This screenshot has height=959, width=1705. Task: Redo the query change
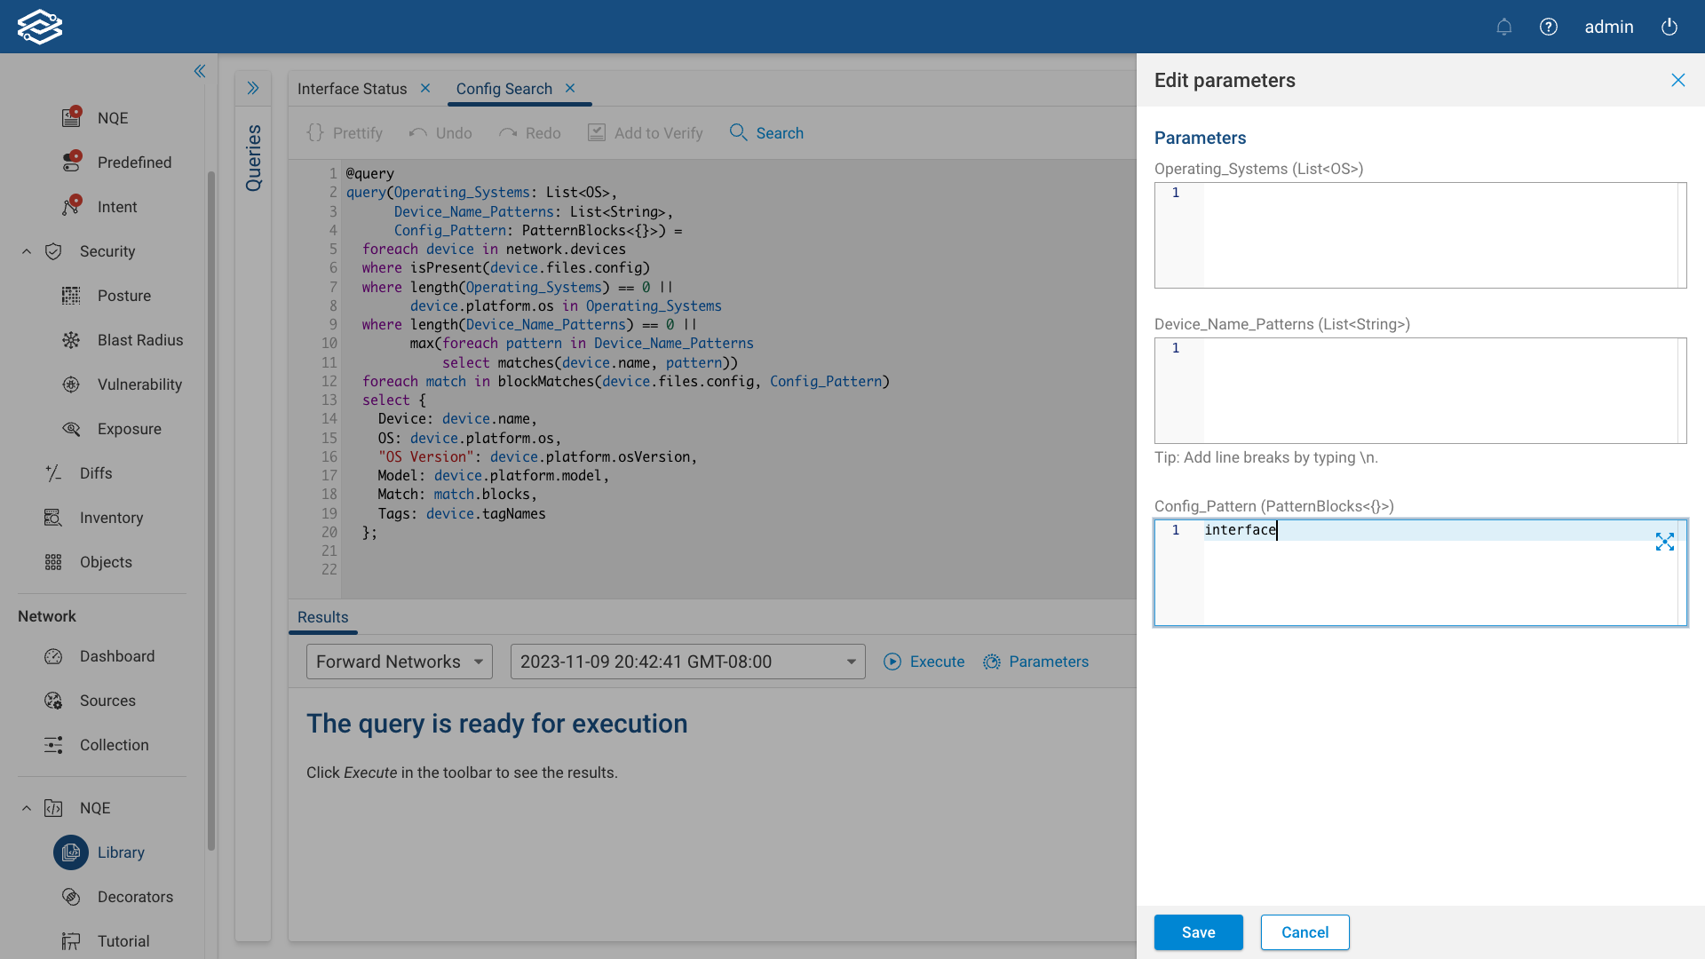click(530, 132)
